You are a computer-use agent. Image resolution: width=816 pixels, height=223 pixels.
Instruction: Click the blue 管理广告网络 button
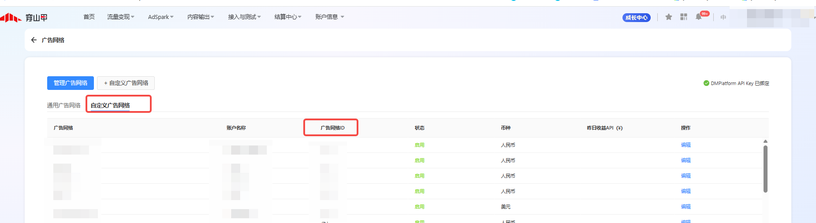[71, 83]
